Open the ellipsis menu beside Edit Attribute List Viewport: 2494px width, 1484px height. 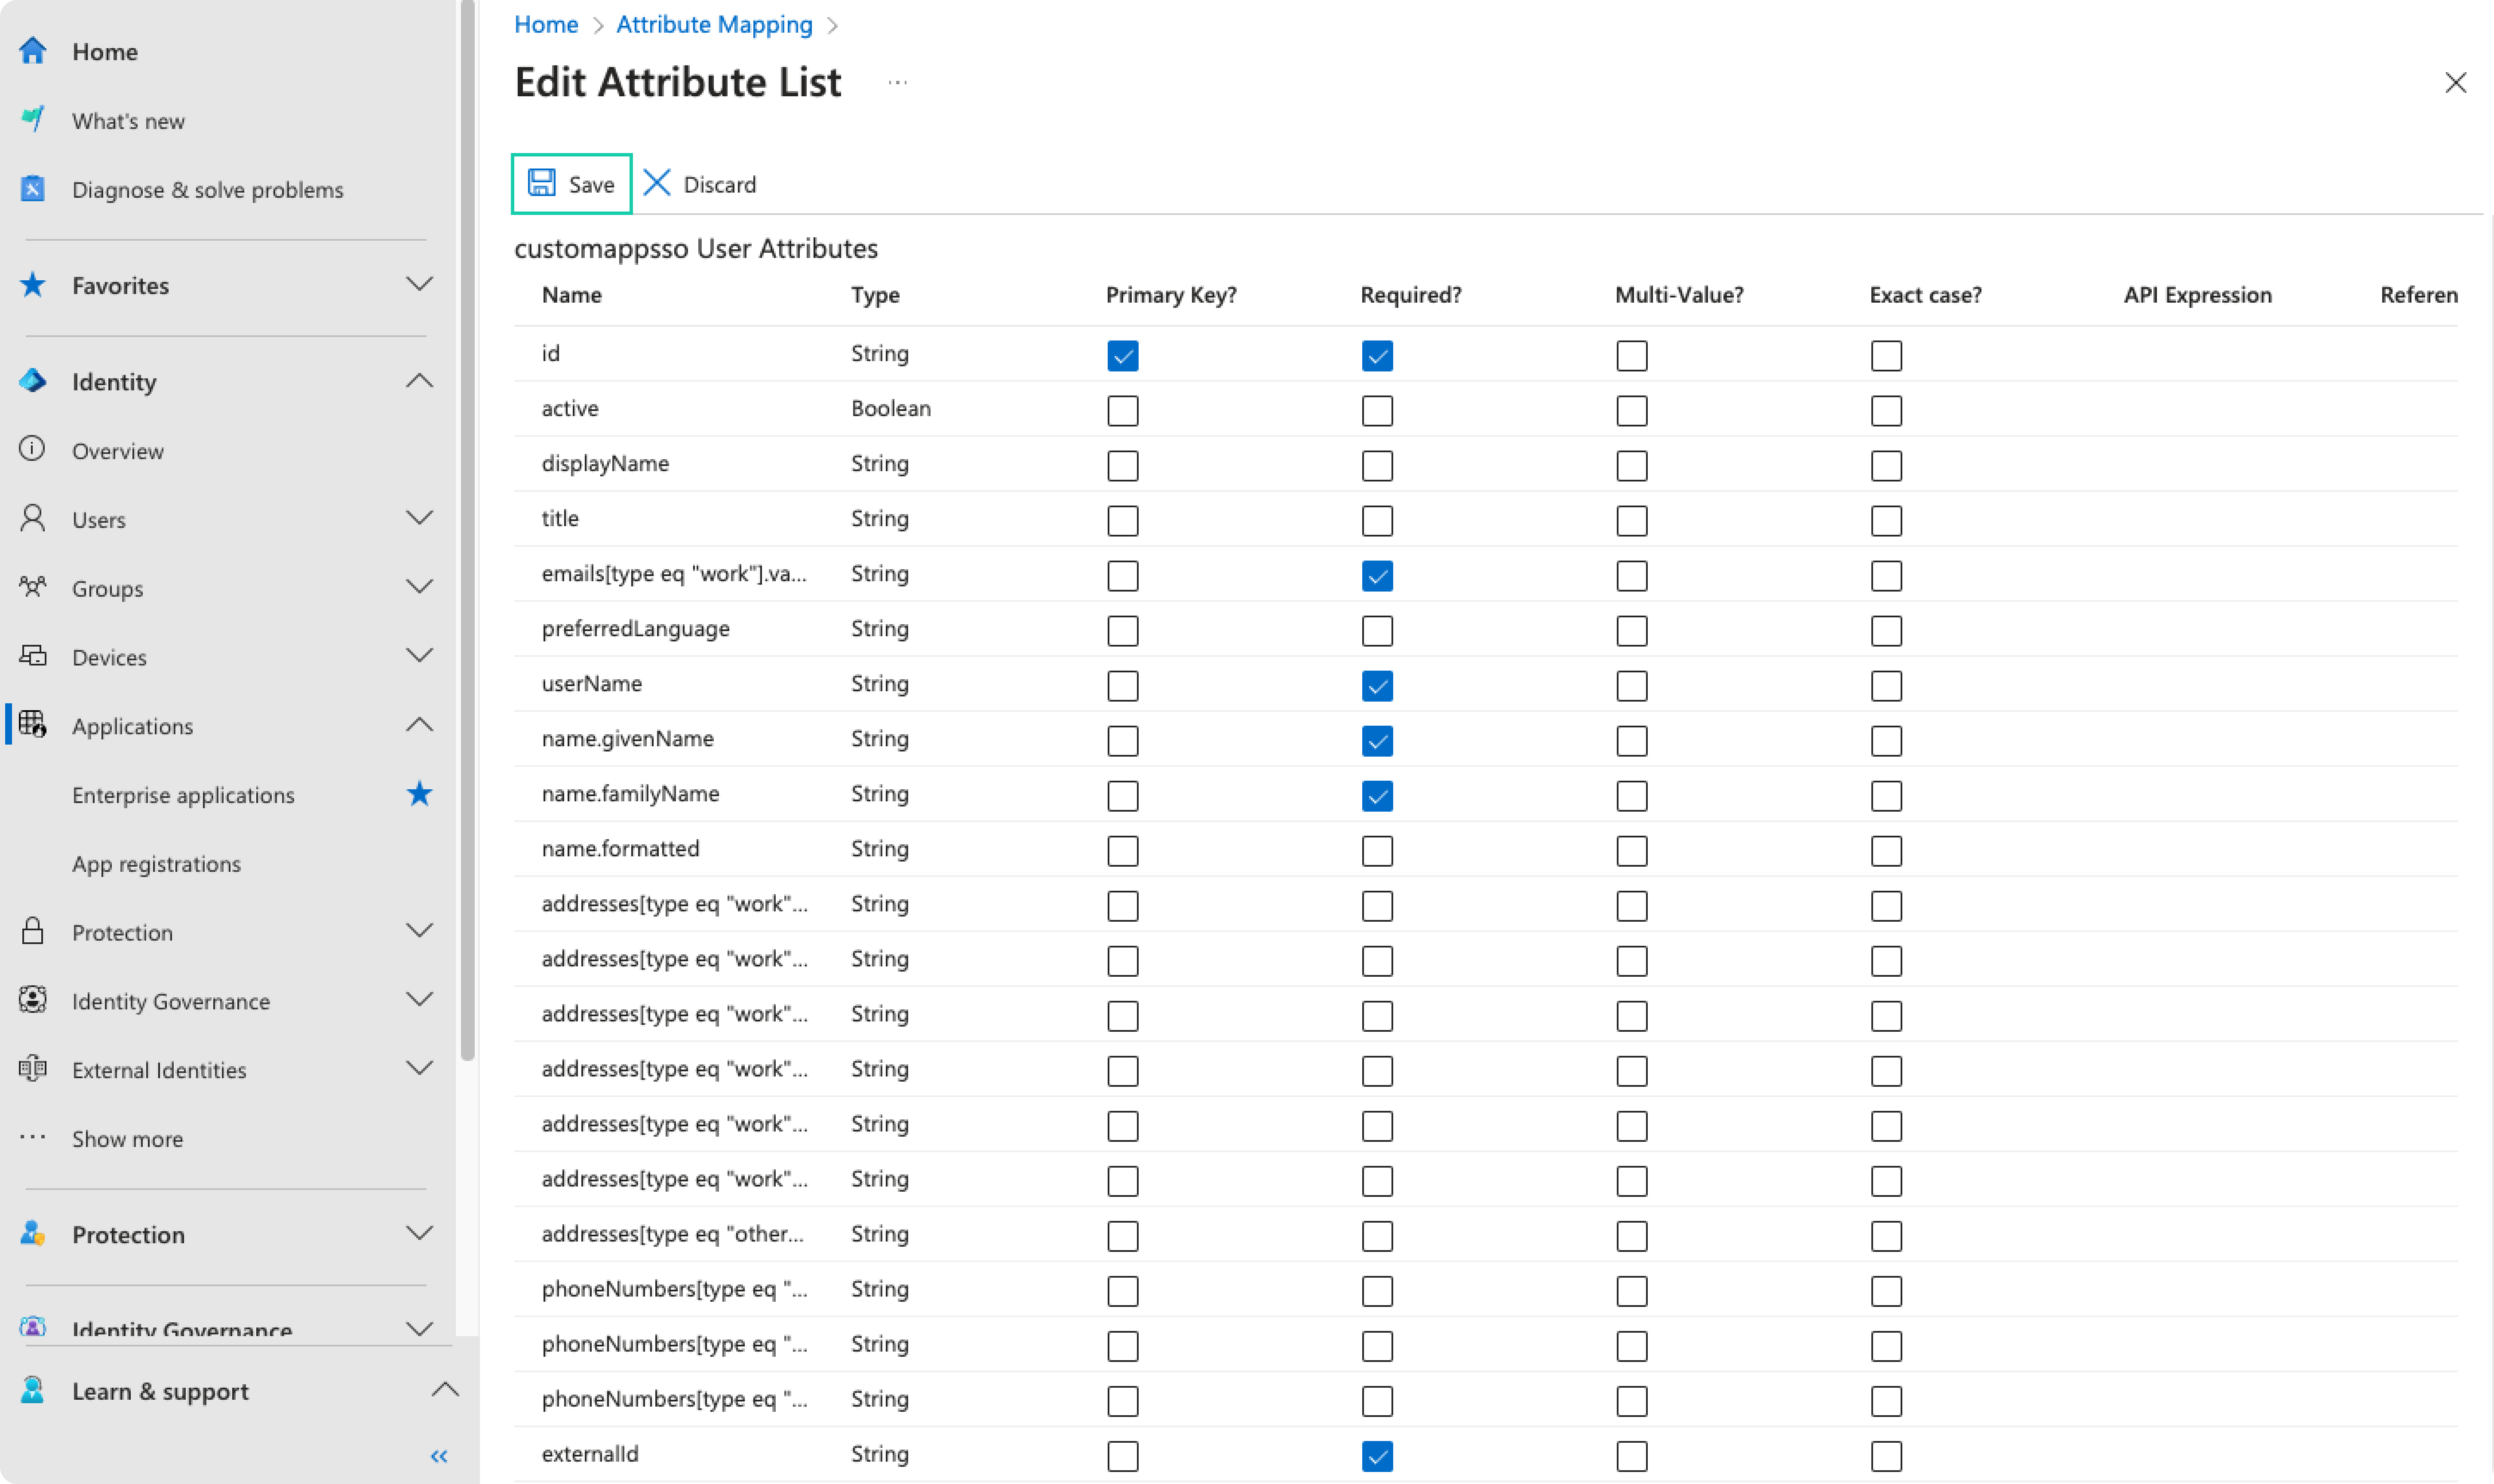pos(898,83)
